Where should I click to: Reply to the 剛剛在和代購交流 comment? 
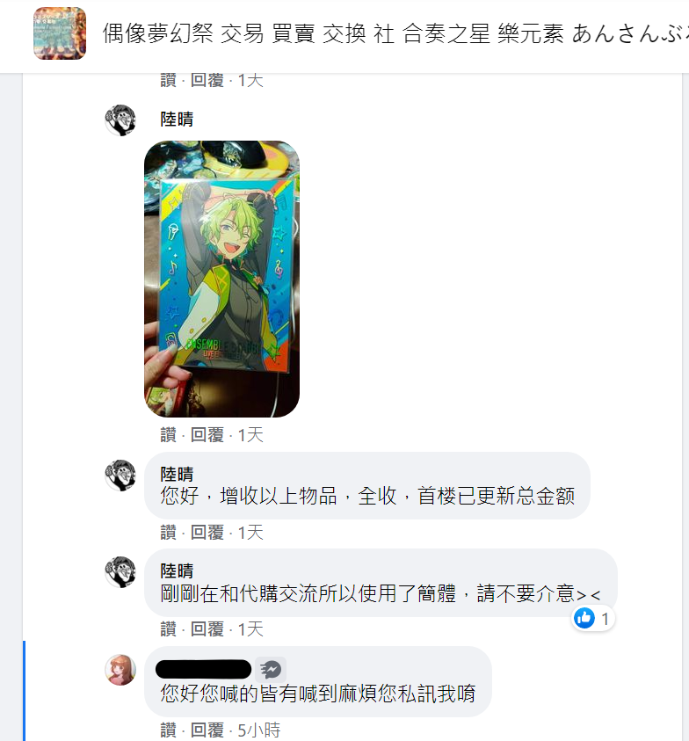(207, 629)
